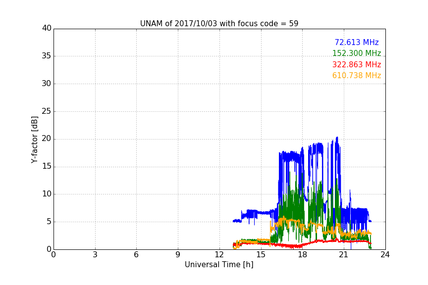Click the y-axis tick label 40
428x285 pixels.
(47, 28)
